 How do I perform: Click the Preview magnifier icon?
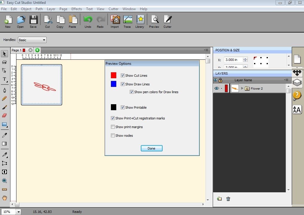(x=155, y=20)
